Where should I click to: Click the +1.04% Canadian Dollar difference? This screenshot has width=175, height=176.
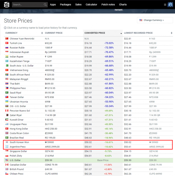[108, 165]
